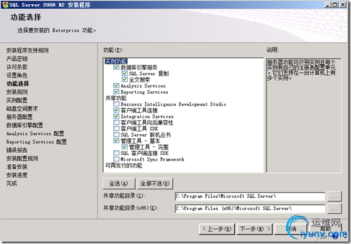The width and height of the screenshot is (351, 244).
Task: Maximize the setup window
Action: click(x=335, y=4)
